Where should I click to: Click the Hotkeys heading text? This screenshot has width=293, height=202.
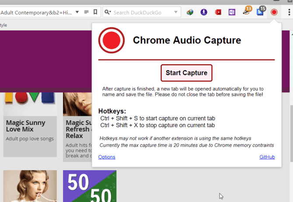click(112, 111)
